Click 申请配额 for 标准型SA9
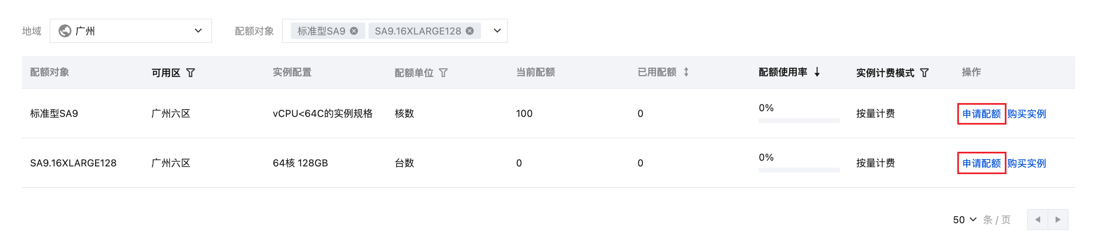 click(x=981, y=114)
